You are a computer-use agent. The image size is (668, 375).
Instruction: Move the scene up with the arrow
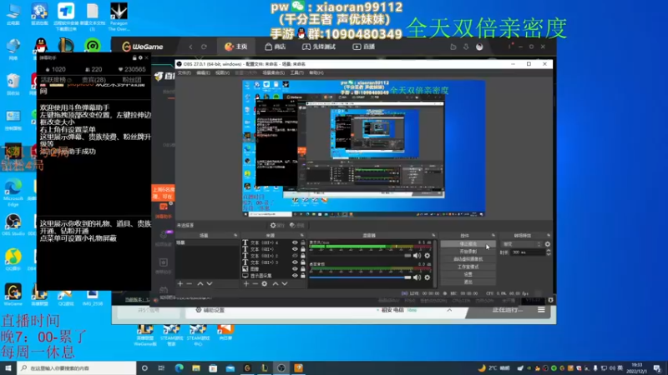click(x=200, y=283)
